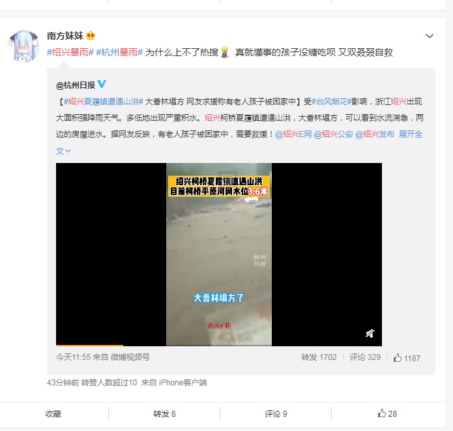453x431 pixels.
Task: Expand full text with 展开全文
Action: pyautogui.click(x=411, y=134)
